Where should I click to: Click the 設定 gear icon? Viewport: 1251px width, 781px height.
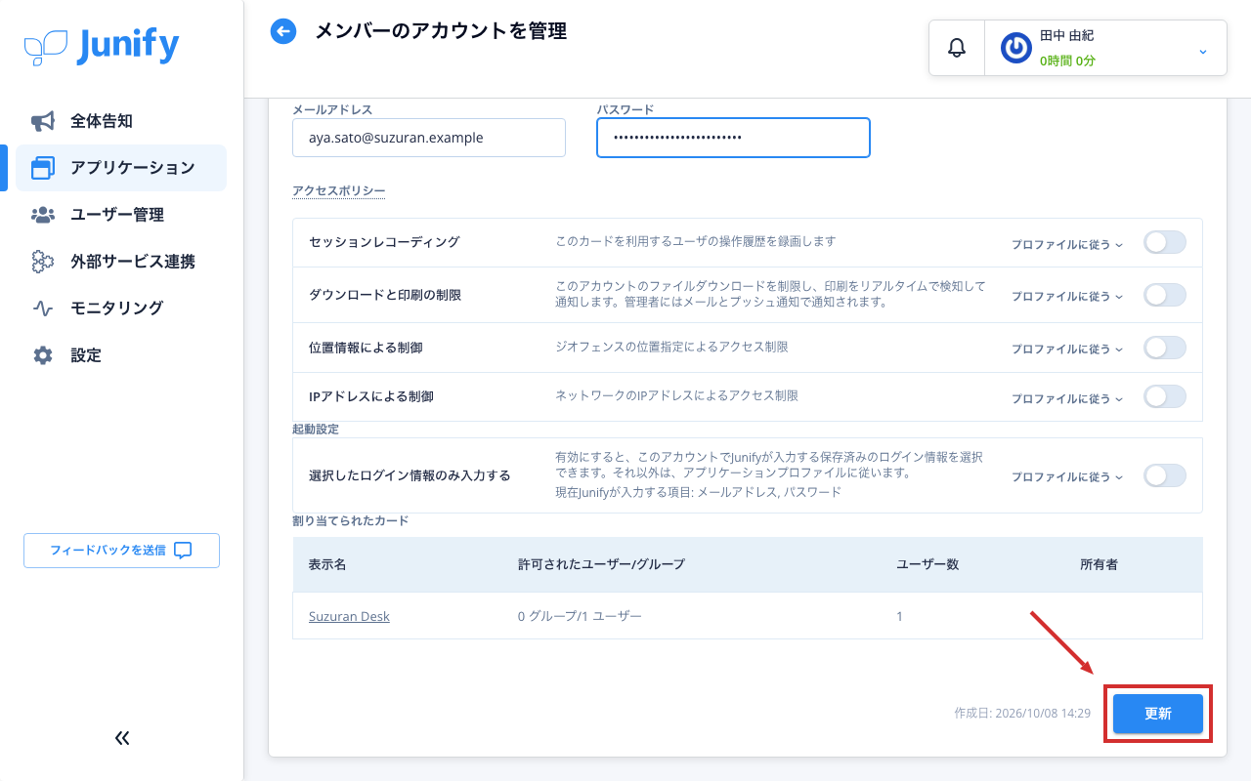(42, 355)
